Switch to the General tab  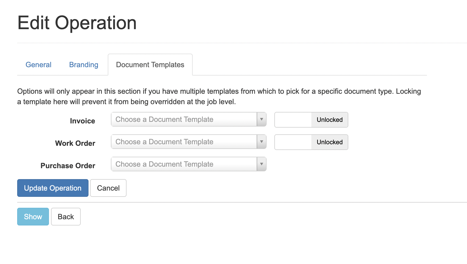tap(38, 65)
